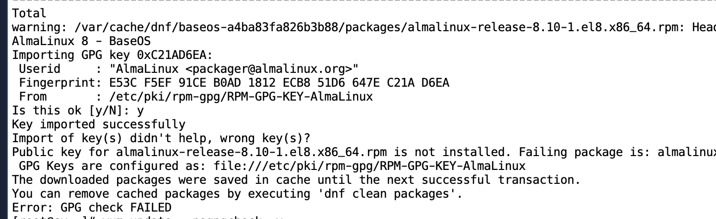Click the 'Is this ok [y/N]: y' prompt

pos(78,110)
